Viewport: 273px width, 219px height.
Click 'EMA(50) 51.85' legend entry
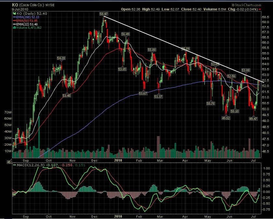[x=27, y=21]
